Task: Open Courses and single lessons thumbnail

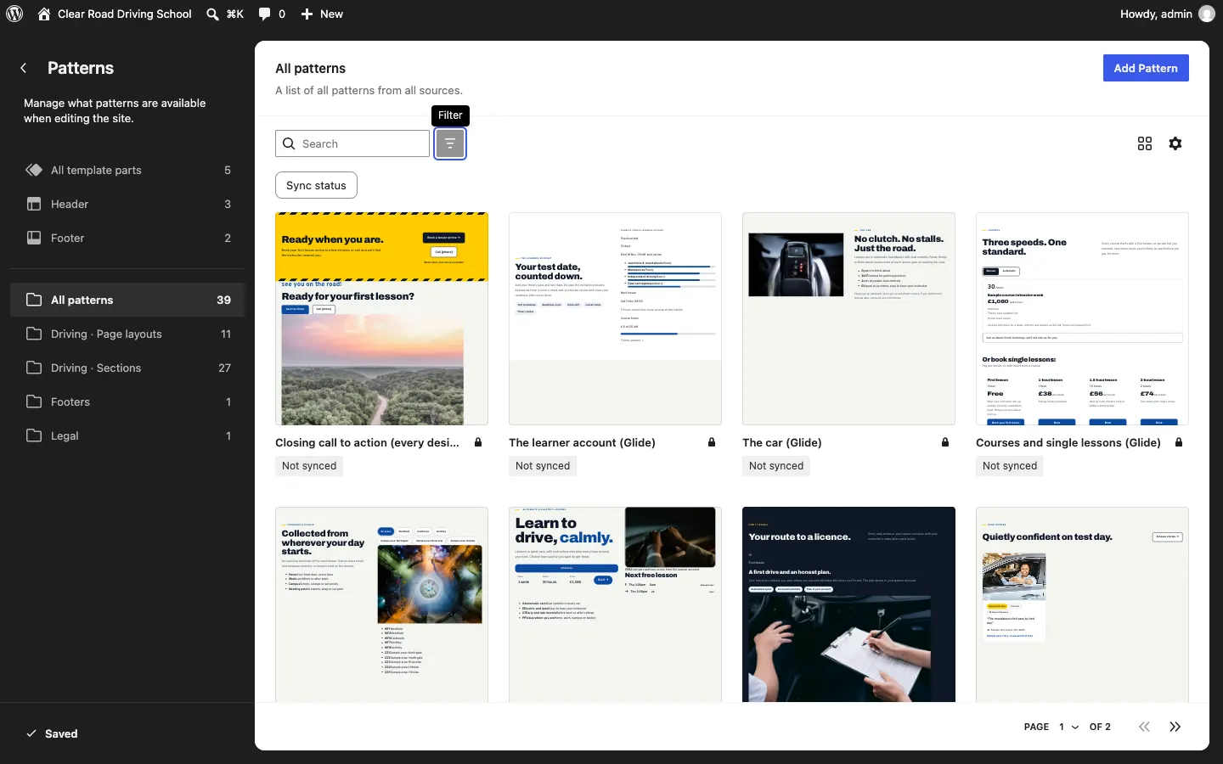Action: (1082, 318)
